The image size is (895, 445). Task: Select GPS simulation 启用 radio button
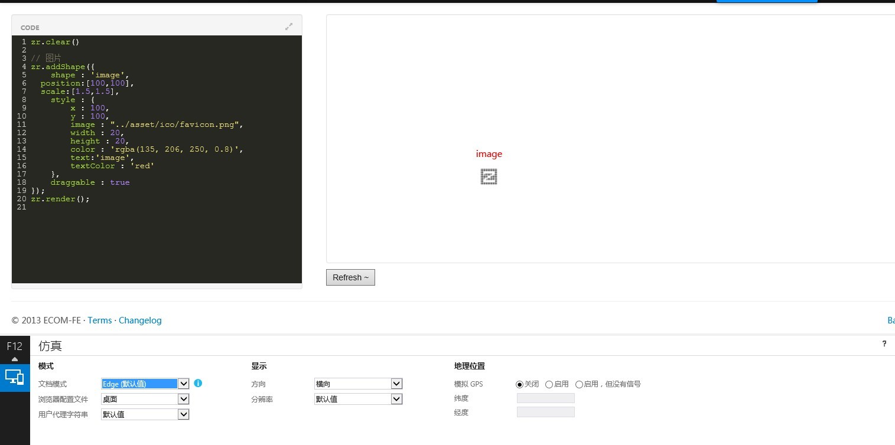pos(549,384)
